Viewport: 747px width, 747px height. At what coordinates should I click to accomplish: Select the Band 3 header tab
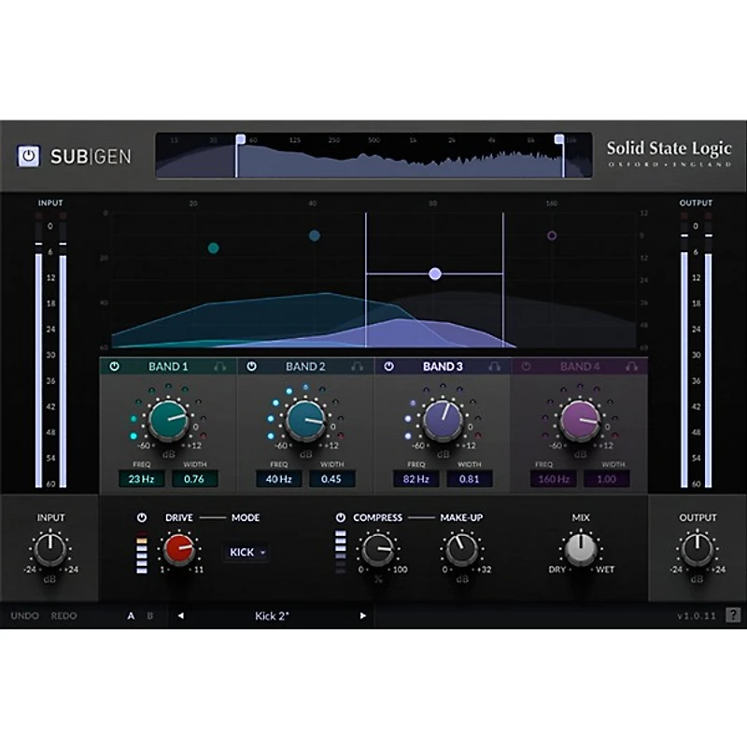[443, 366]
